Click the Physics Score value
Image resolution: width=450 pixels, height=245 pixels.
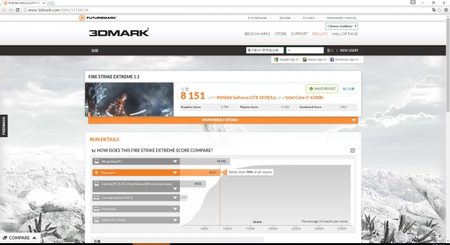(285, 107)
